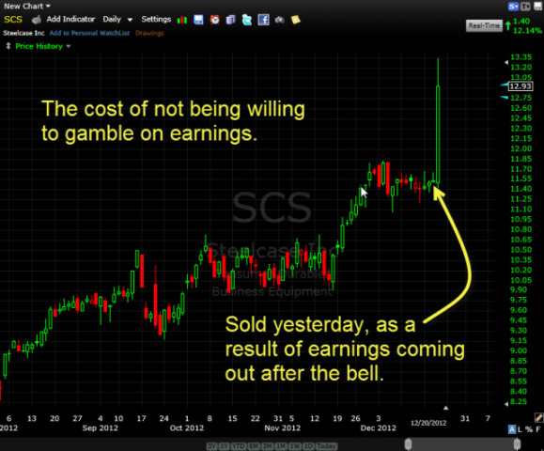Select the 1Y time range button

[225, 446]
